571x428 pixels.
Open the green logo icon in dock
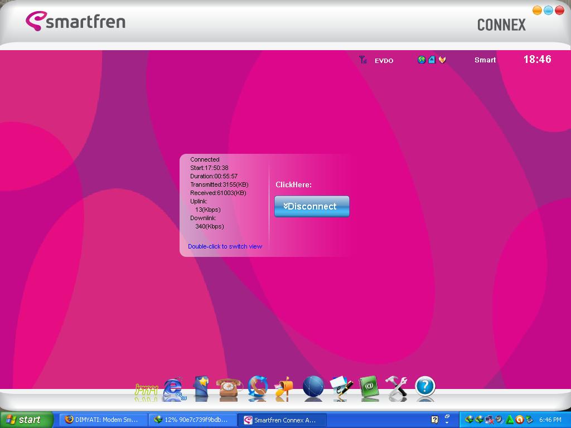coord(146,390)
